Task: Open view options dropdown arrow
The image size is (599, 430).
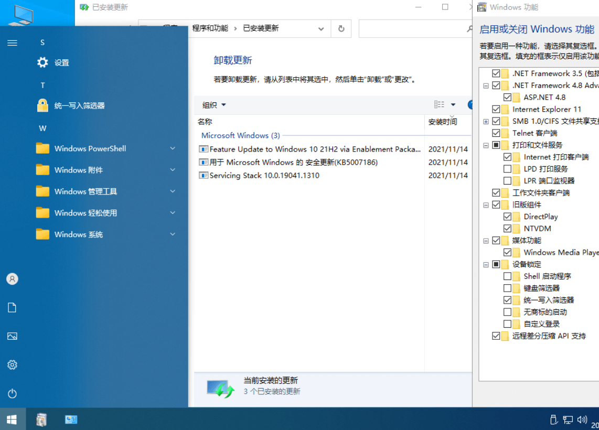Action: pyautogui.click(x=453, y=105)
